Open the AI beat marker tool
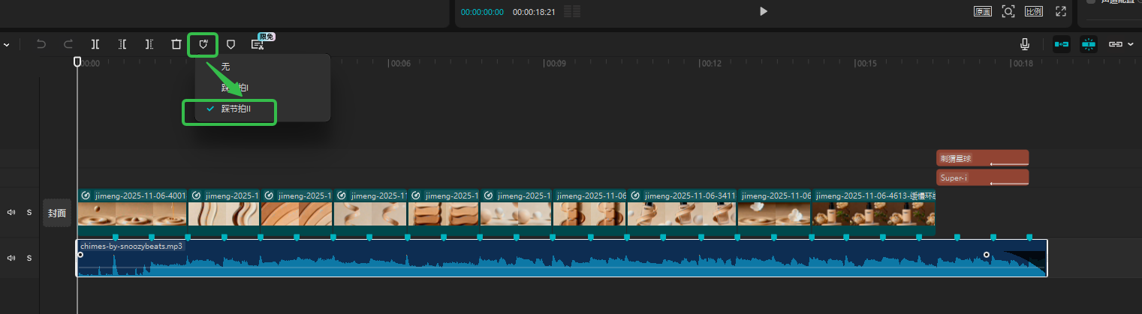This screenshot has width=1142, height=314. (203, 44)
